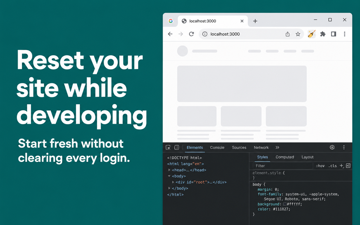Viewport: 360px width, 225px height.
Task: Reload the localhost:3000 page
Action: point(192,34)
